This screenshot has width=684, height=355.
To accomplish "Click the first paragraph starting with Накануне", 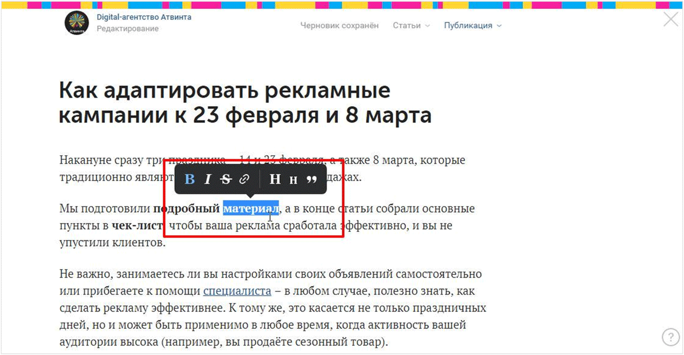I will 262,168.
